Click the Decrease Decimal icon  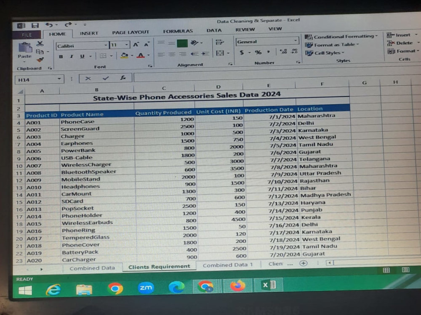(x=295, y=51)
